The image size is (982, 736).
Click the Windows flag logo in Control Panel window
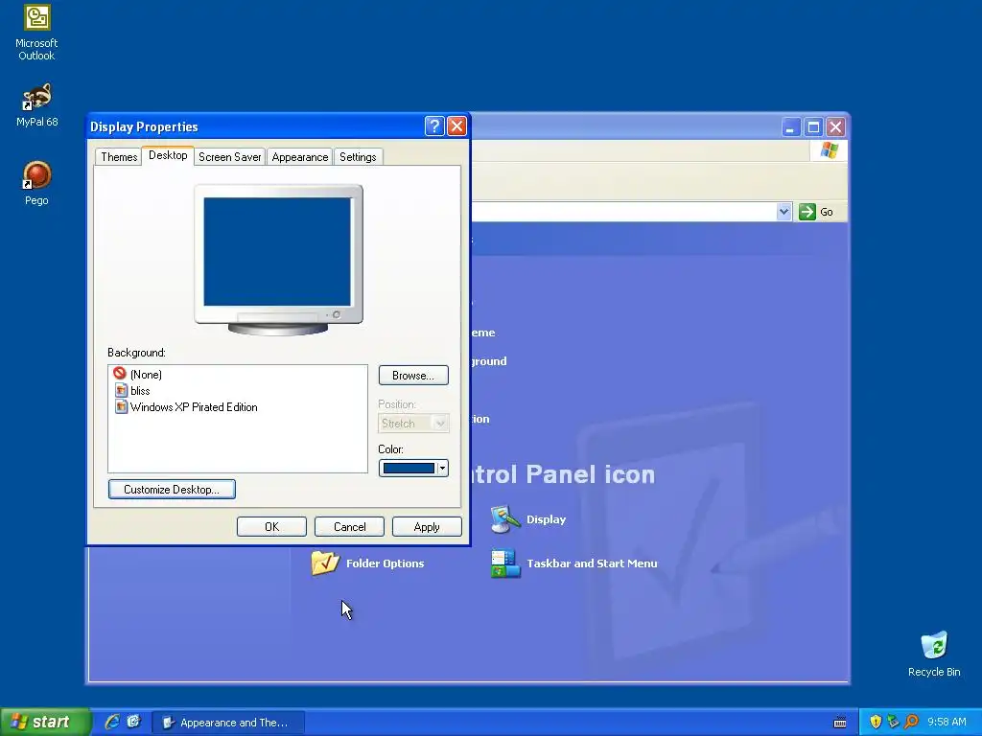[x=830, y=150]
